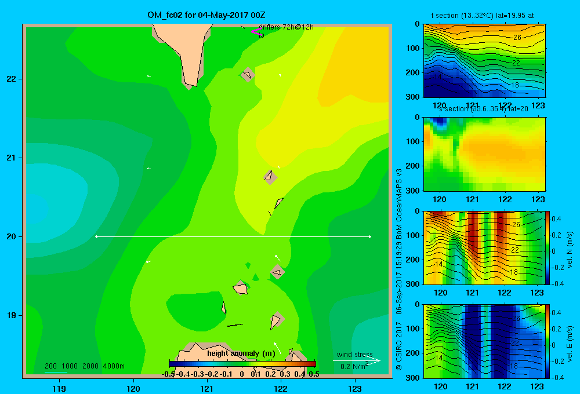This screenshot has width=580, height=394.
Task: Click longitude tick label 122 below main map
Action: pyautogui.click(x=281, y=388)
